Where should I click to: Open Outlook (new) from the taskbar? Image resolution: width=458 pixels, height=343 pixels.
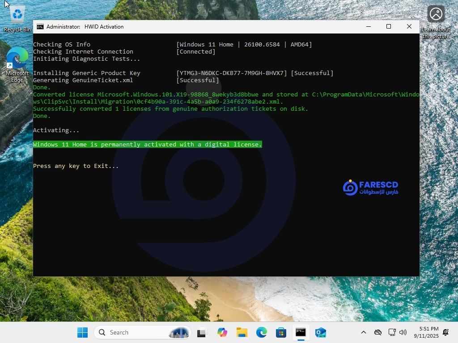[320, 332]
